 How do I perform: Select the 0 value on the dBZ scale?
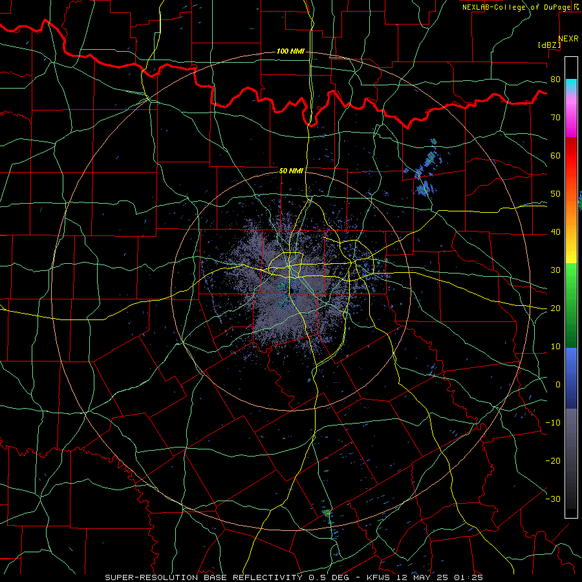click(x=558, y=385)
